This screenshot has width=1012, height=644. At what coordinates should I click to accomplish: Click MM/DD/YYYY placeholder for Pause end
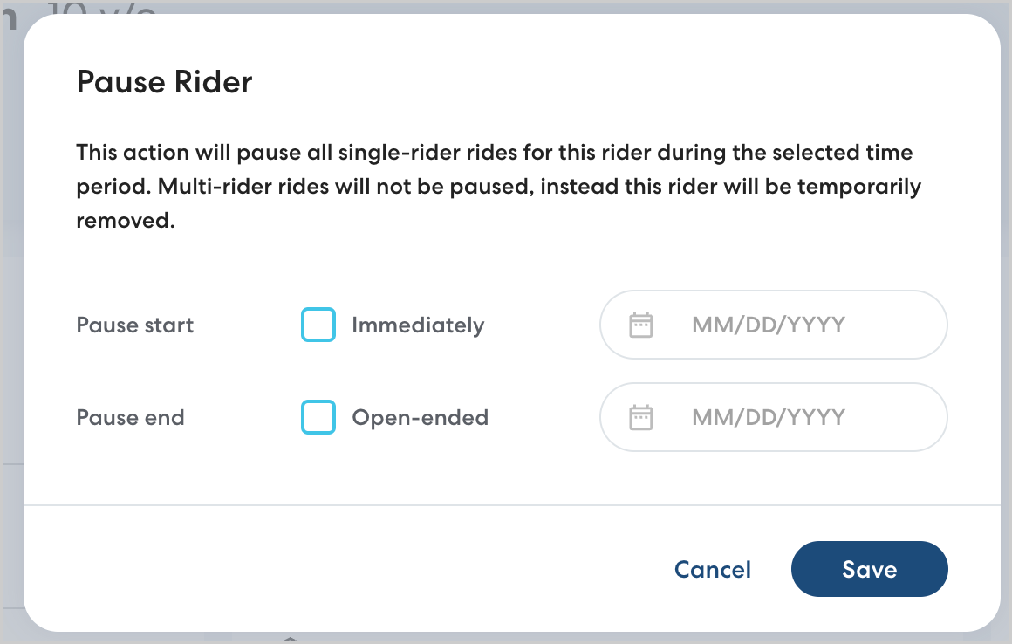point(768,418)
